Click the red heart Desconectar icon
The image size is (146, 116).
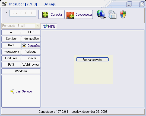tap(70, 15)
